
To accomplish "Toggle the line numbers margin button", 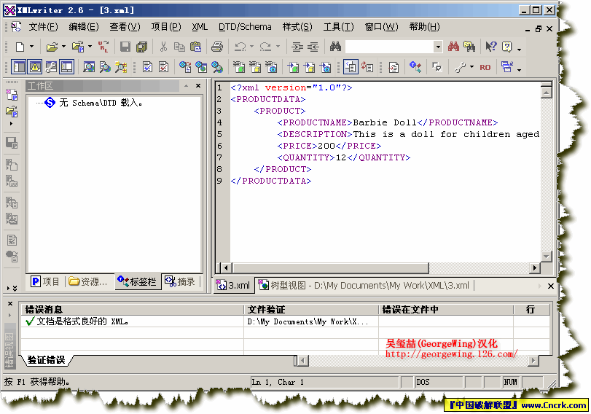I will click(351, 67).
